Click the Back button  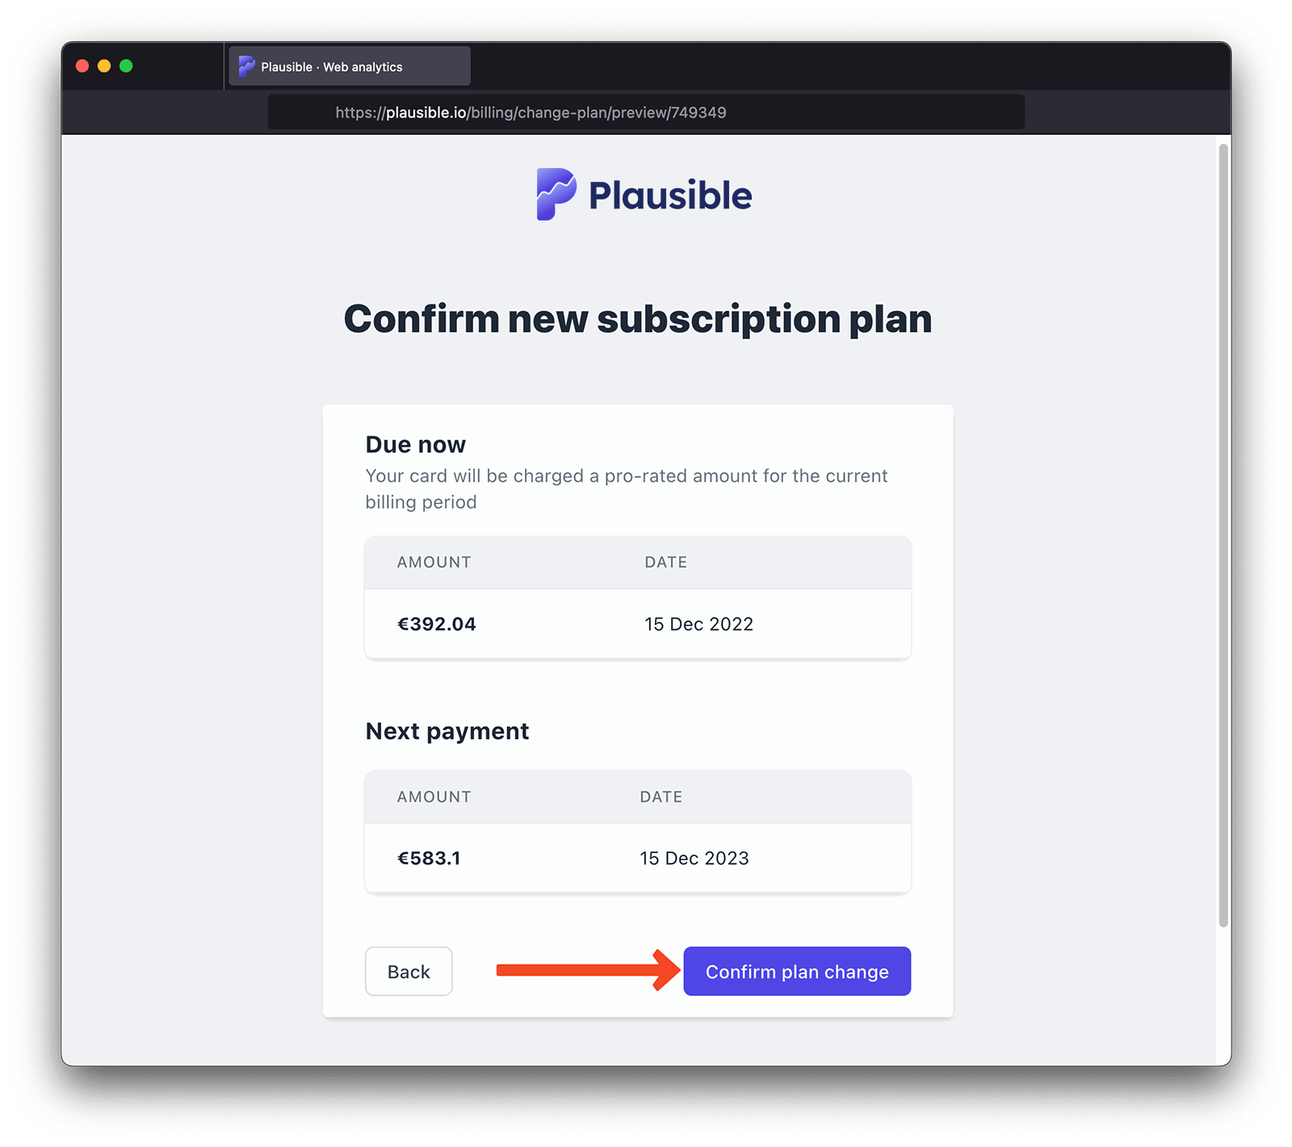click(x=409, y=971)
